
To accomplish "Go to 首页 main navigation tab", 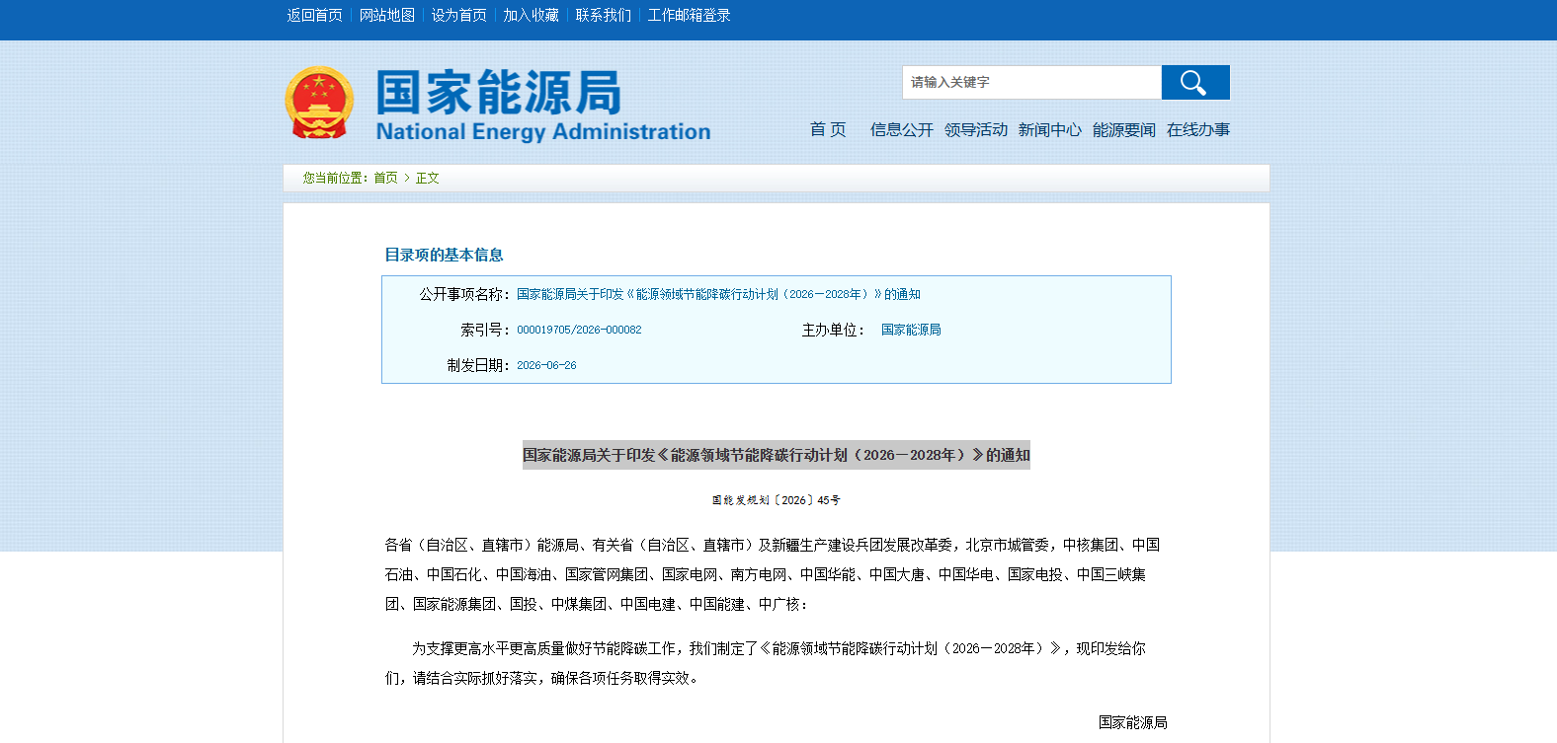I will pyautogui.click(x=828, y=130).
